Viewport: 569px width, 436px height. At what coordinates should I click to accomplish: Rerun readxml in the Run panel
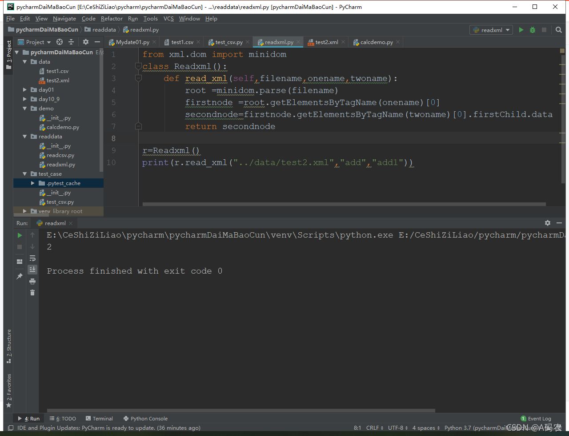click(20, 235)
